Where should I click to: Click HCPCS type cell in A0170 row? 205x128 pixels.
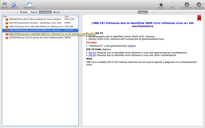coord(67,23)
